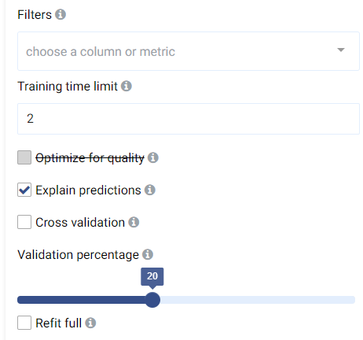Check the Refit full checkbox
The width and height of the screenshot is (363, 340).
pyautogui.click(x=24, y=323)
